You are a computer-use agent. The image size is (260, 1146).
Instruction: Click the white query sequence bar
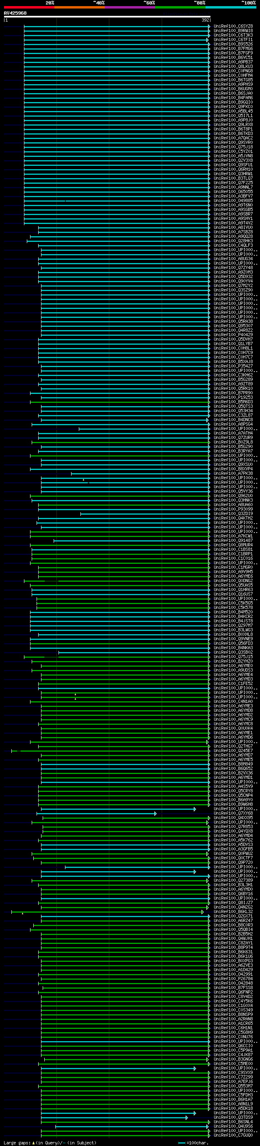(107, 17)
